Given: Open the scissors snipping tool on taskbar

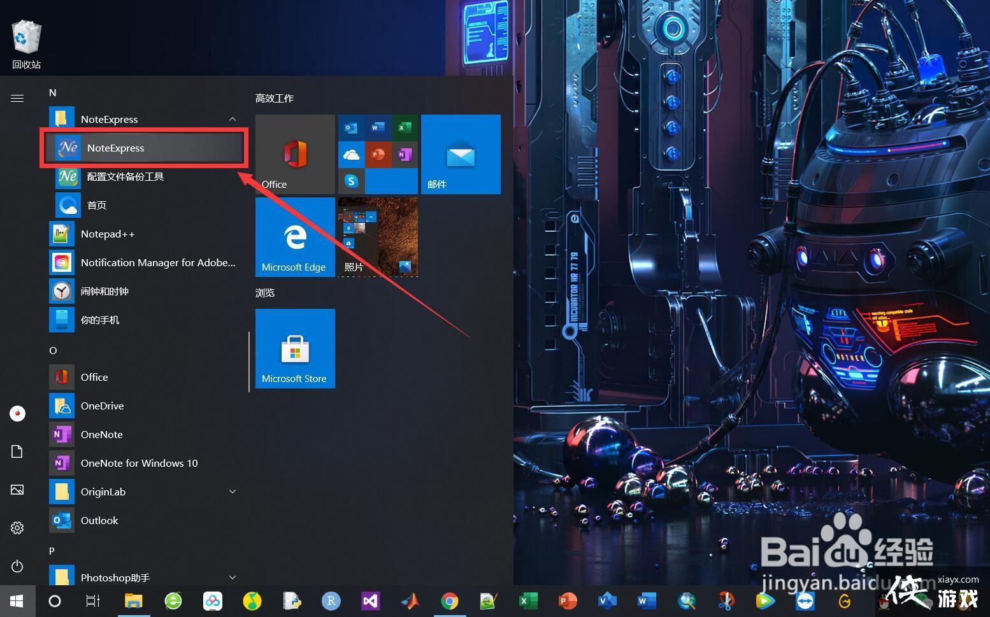Looking at the screenshot, I should 726,601.
